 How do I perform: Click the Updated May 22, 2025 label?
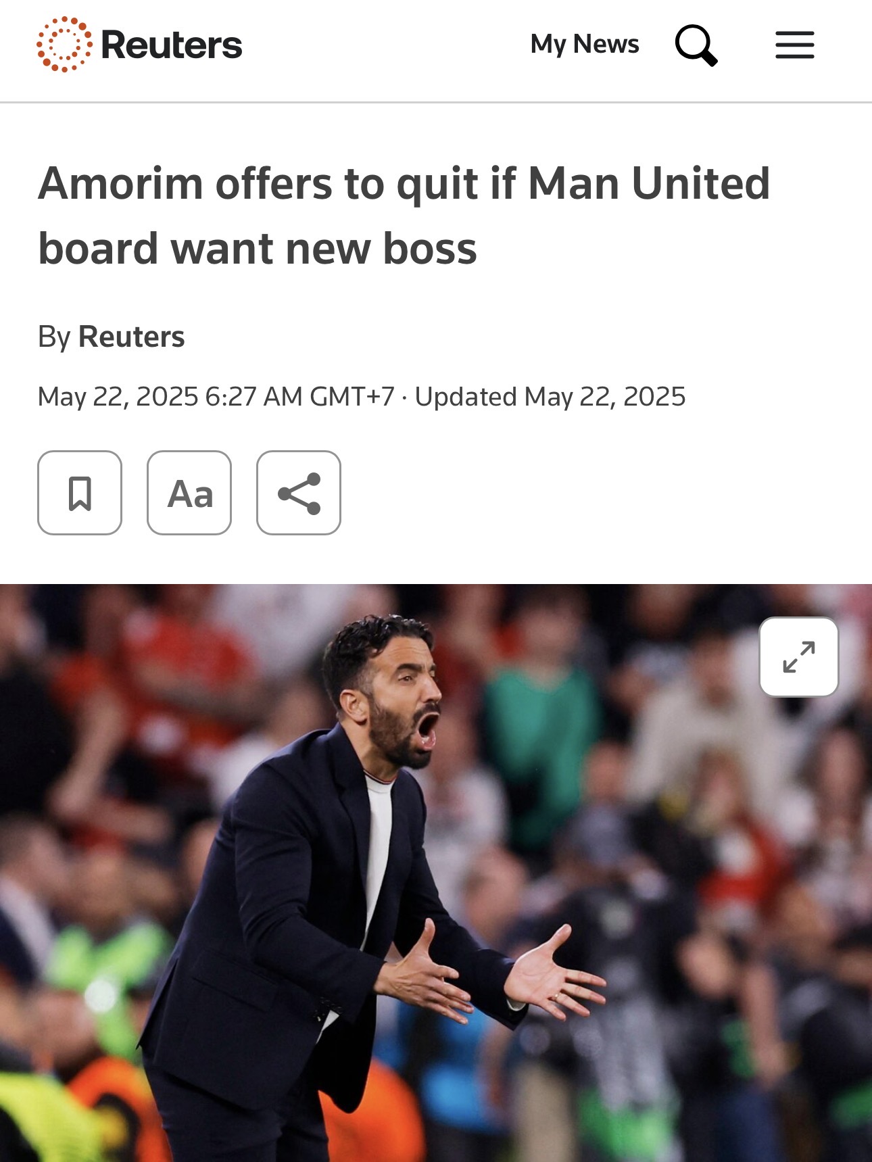click(x=550, y=397)
